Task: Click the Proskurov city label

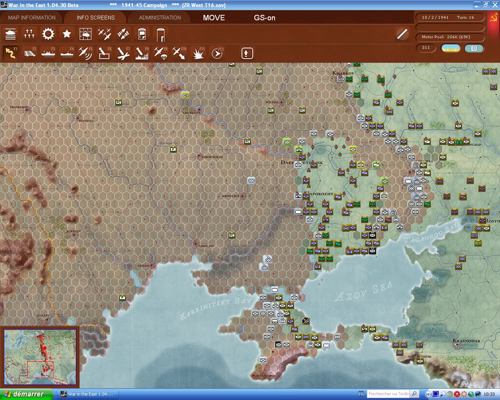Action: click(19, 107)
